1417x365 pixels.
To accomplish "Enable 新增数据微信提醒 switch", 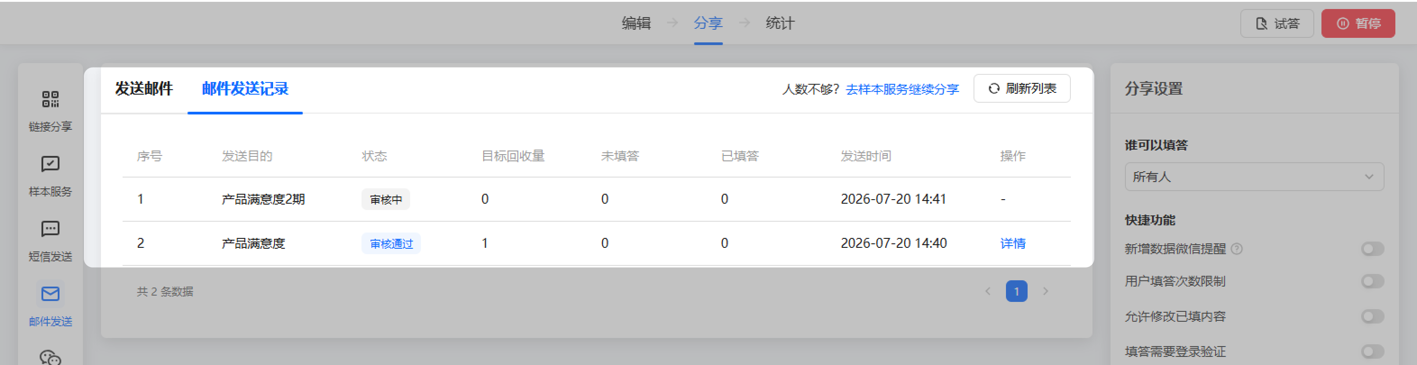I will [1372, 249].
